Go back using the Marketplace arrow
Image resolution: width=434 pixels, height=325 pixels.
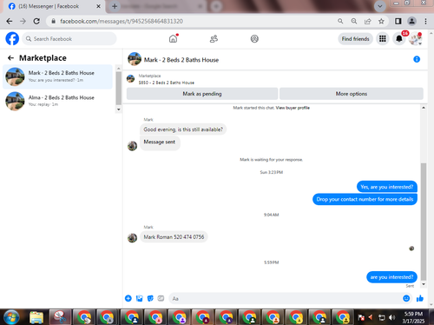10,58
